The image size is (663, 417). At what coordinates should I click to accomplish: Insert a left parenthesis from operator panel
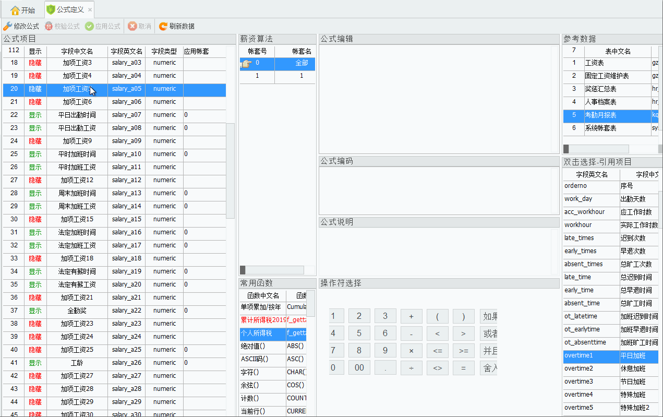[438, 316]
